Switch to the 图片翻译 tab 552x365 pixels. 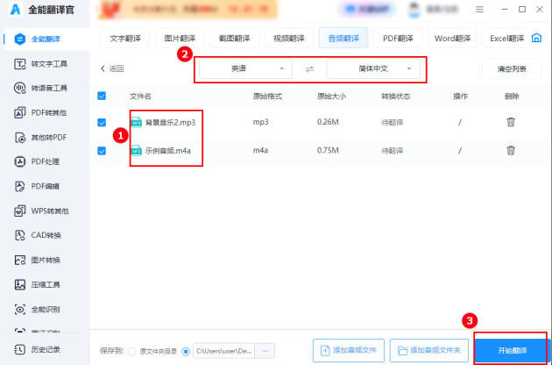180,38
